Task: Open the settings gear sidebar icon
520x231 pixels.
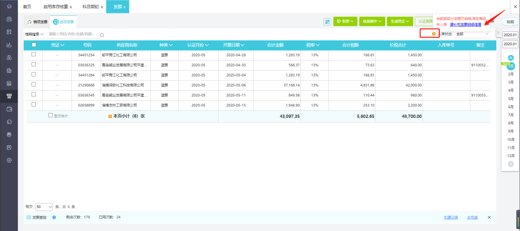Action: (9, 160)
